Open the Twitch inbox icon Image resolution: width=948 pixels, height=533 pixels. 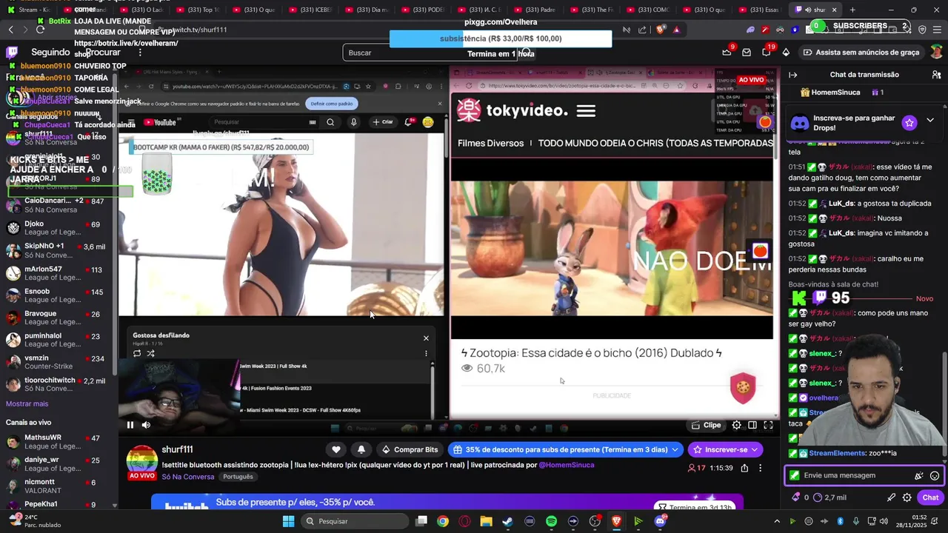click(x=747, y=53)
